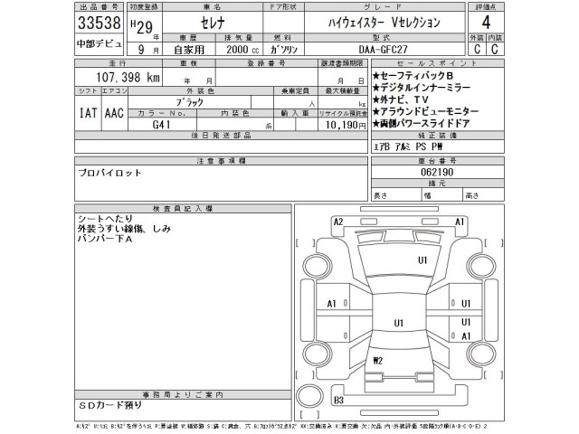
Task: Click the C grade under 外装
Action: coord(477,49)
